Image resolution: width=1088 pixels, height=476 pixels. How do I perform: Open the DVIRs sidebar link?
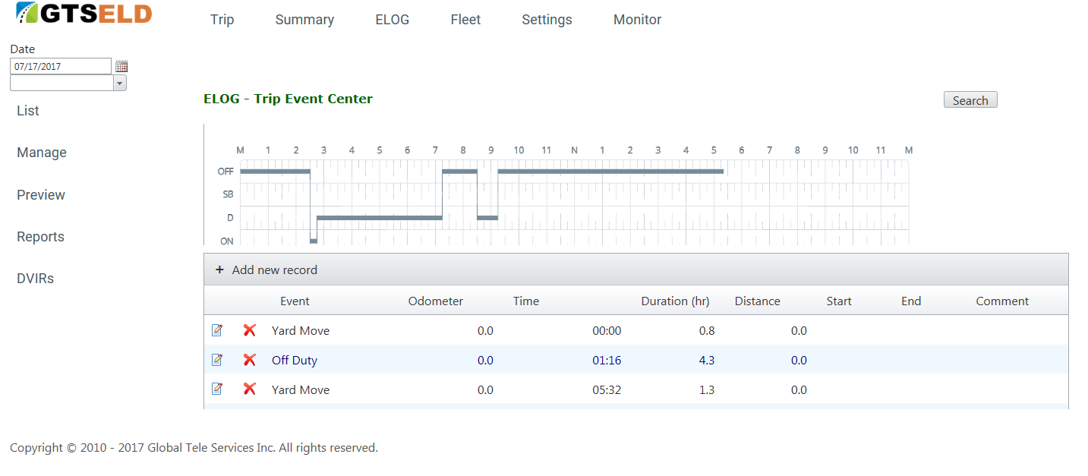click(36, 279)
